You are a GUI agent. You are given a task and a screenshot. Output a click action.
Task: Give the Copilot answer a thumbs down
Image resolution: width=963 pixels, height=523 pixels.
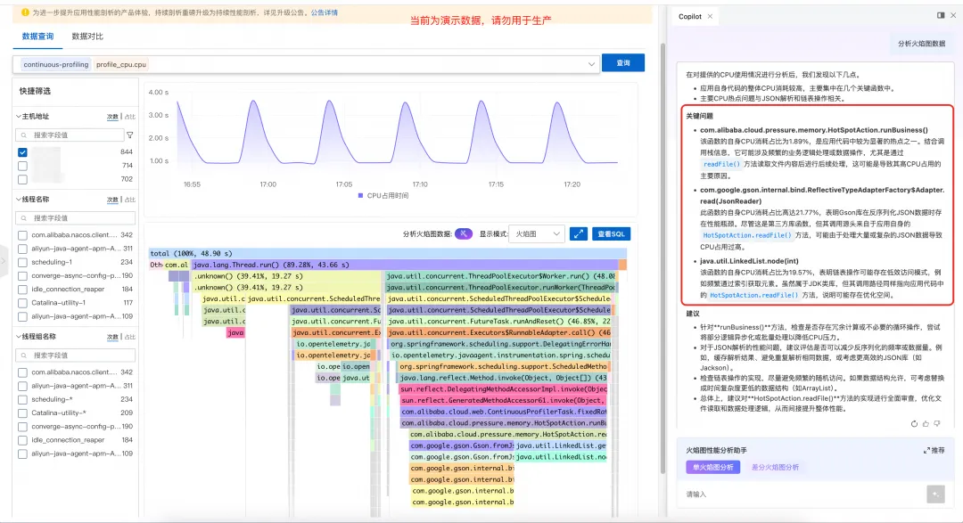pyautogui.click(x=936, y=423)
